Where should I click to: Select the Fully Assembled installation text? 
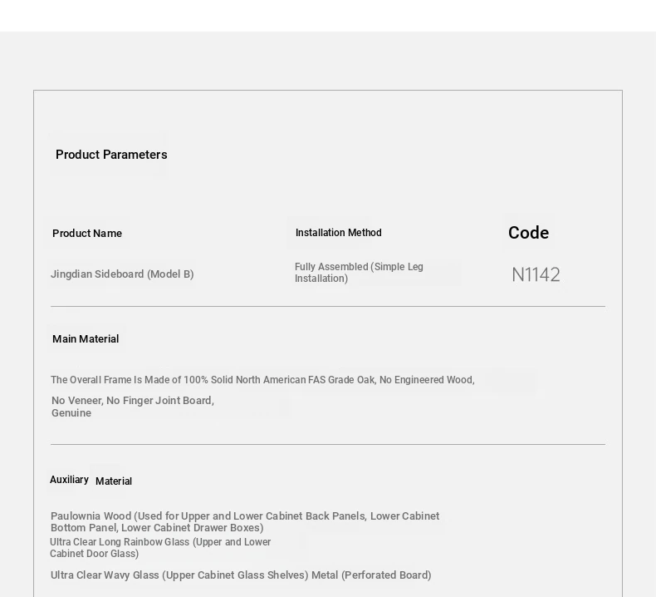[x=359, y=273]
